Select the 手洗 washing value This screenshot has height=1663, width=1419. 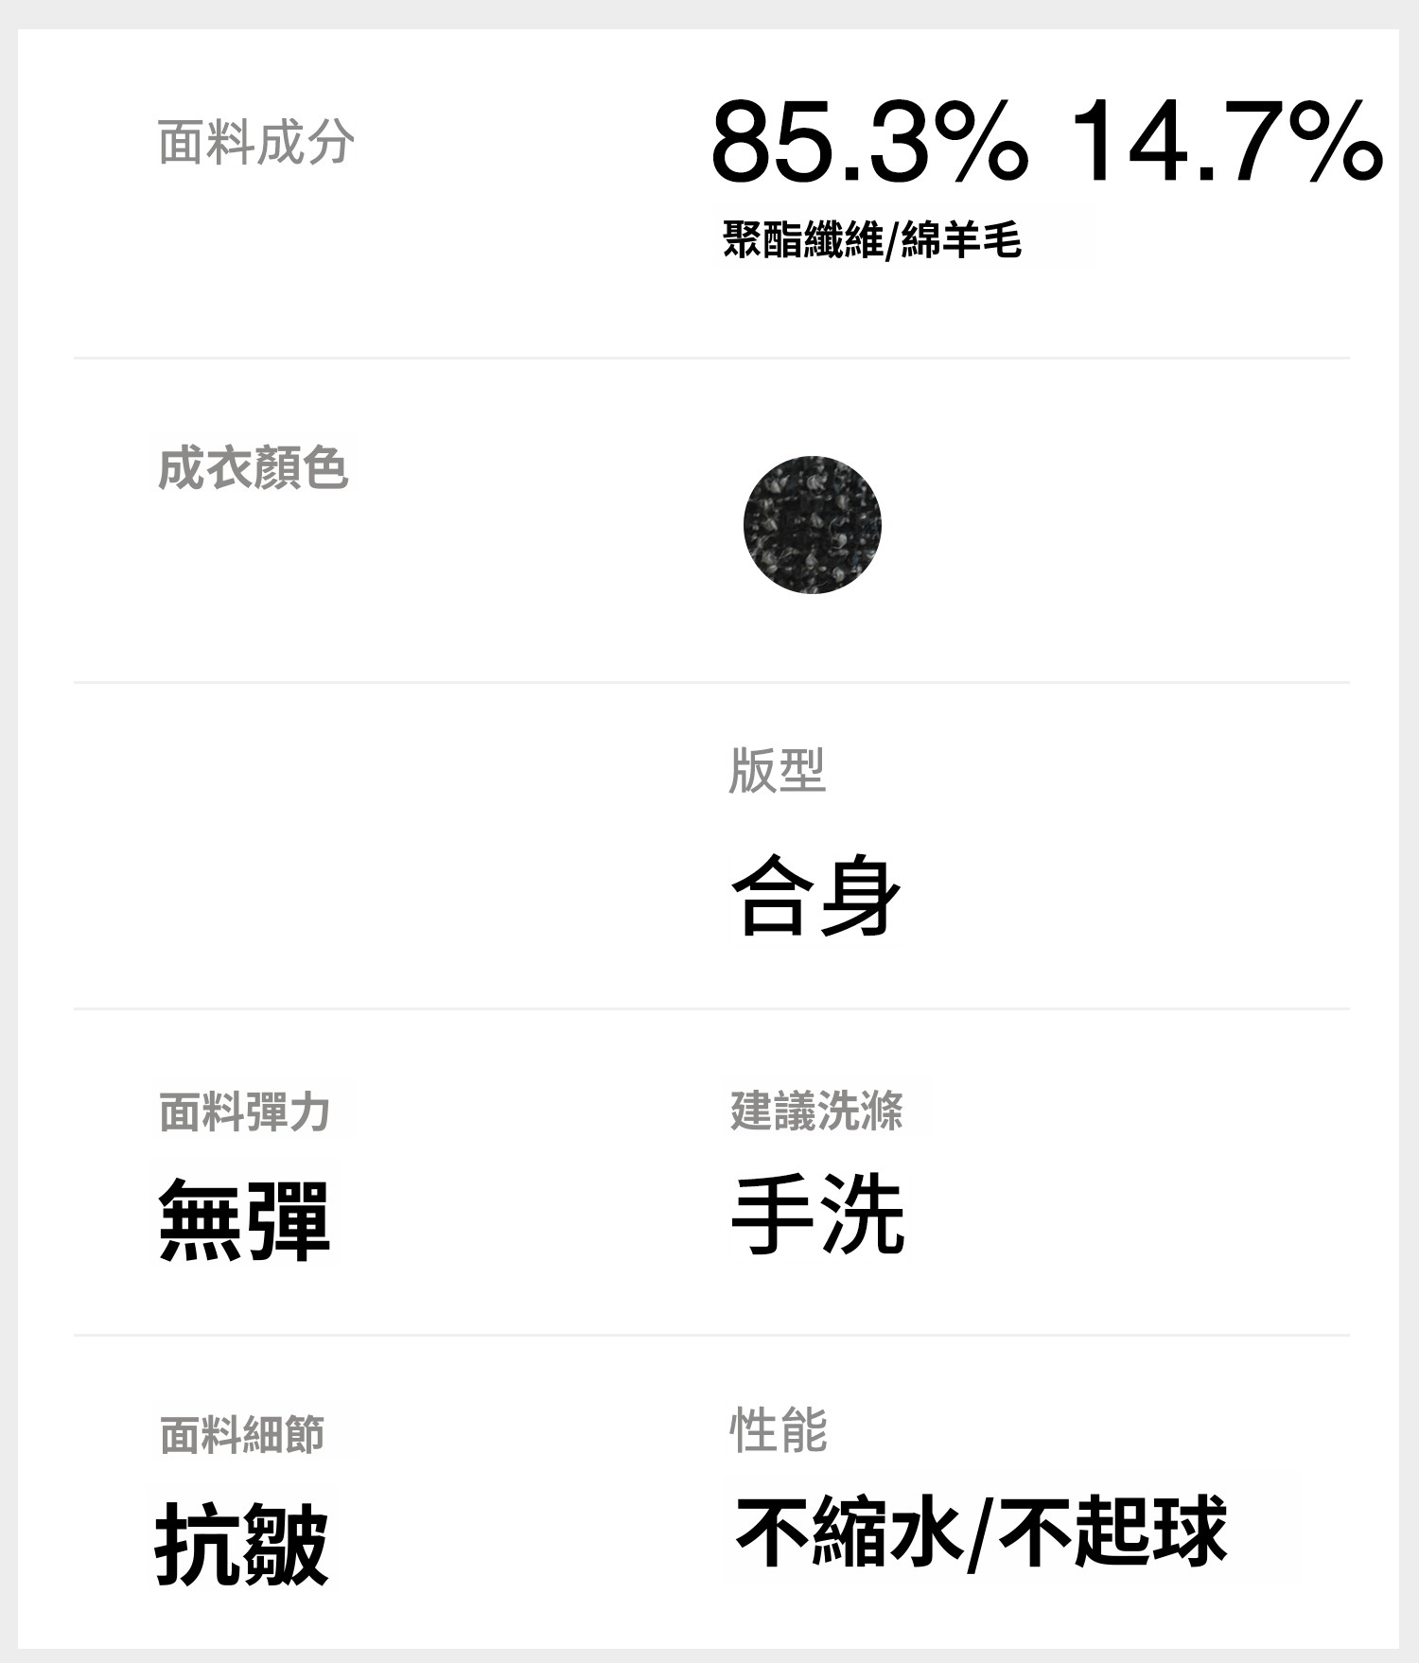click(818, 1214)
